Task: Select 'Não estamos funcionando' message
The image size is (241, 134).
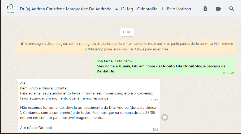Action: pos(89,118)
